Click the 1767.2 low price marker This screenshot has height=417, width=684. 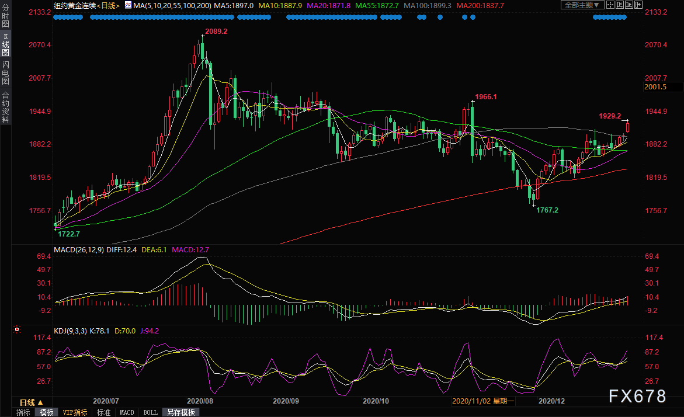click(547, 210)
